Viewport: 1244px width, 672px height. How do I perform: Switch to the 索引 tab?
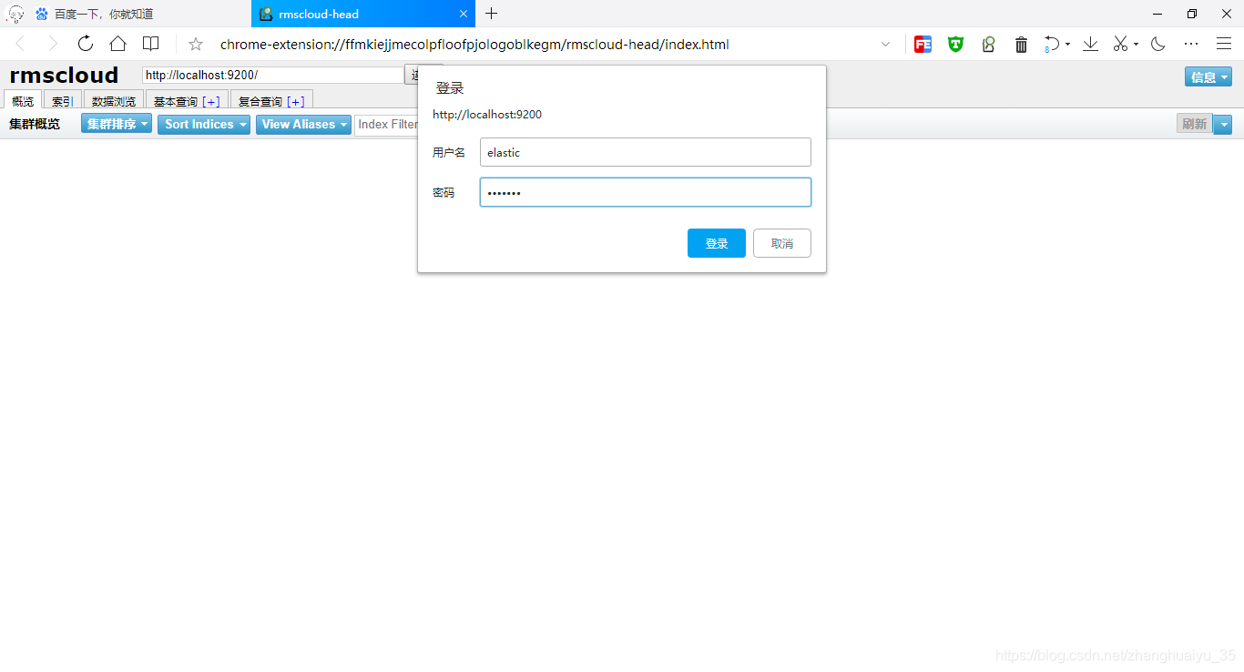(63, 101)
